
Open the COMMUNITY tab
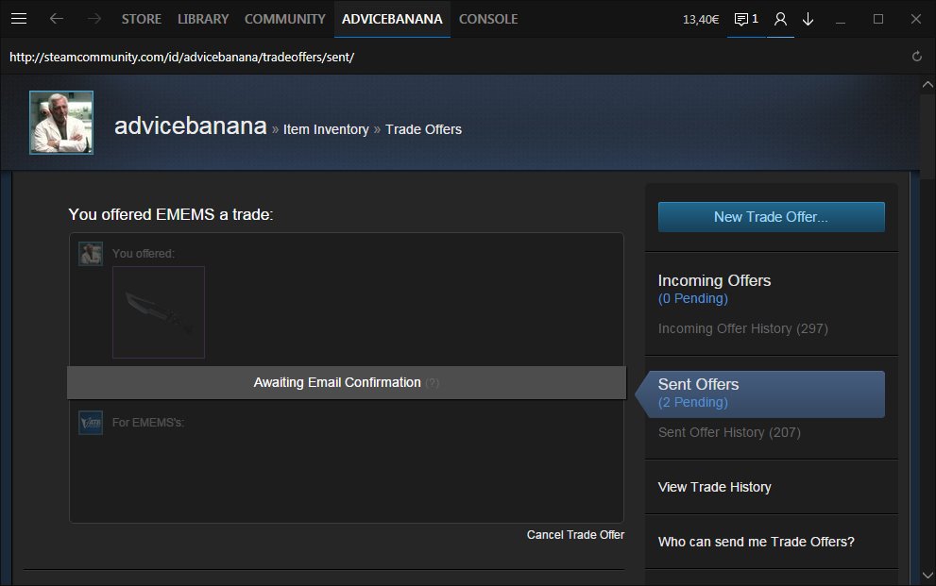[284, 19]
